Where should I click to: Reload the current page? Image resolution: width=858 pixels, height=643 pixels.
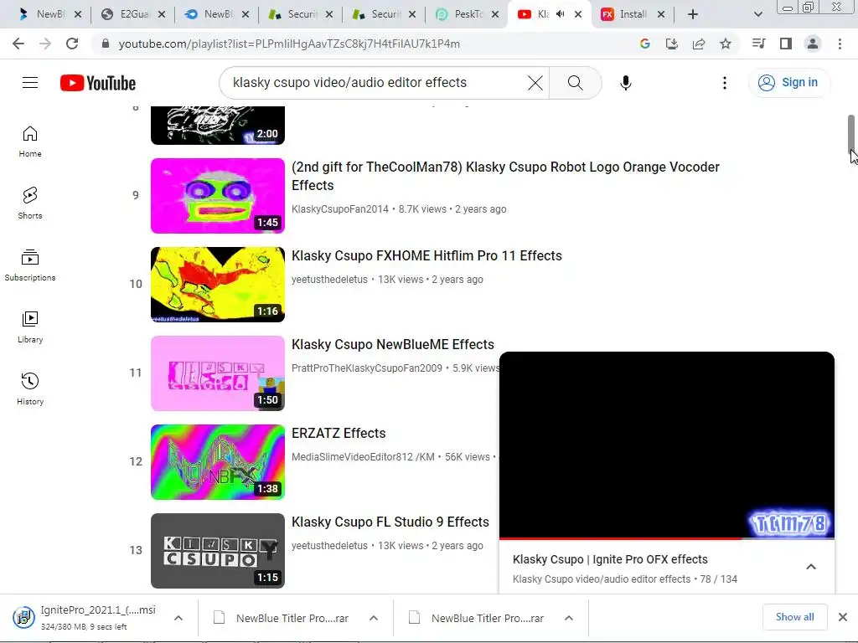pyautogui.click(x=72, y=44)
